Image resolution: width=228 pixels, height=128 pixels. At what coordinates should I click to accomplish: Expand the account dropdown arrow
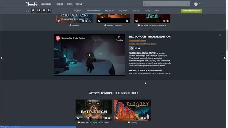tap(199, 4)
